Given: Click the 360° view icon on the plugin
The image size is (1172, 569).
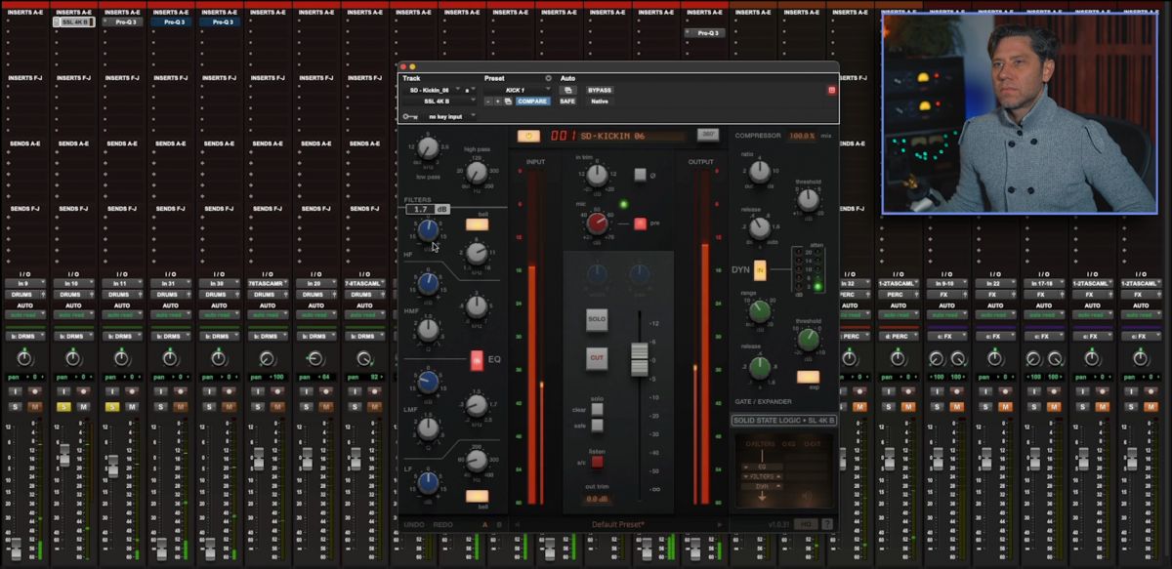Looking at the screenshot, I should tap(706, 135).
